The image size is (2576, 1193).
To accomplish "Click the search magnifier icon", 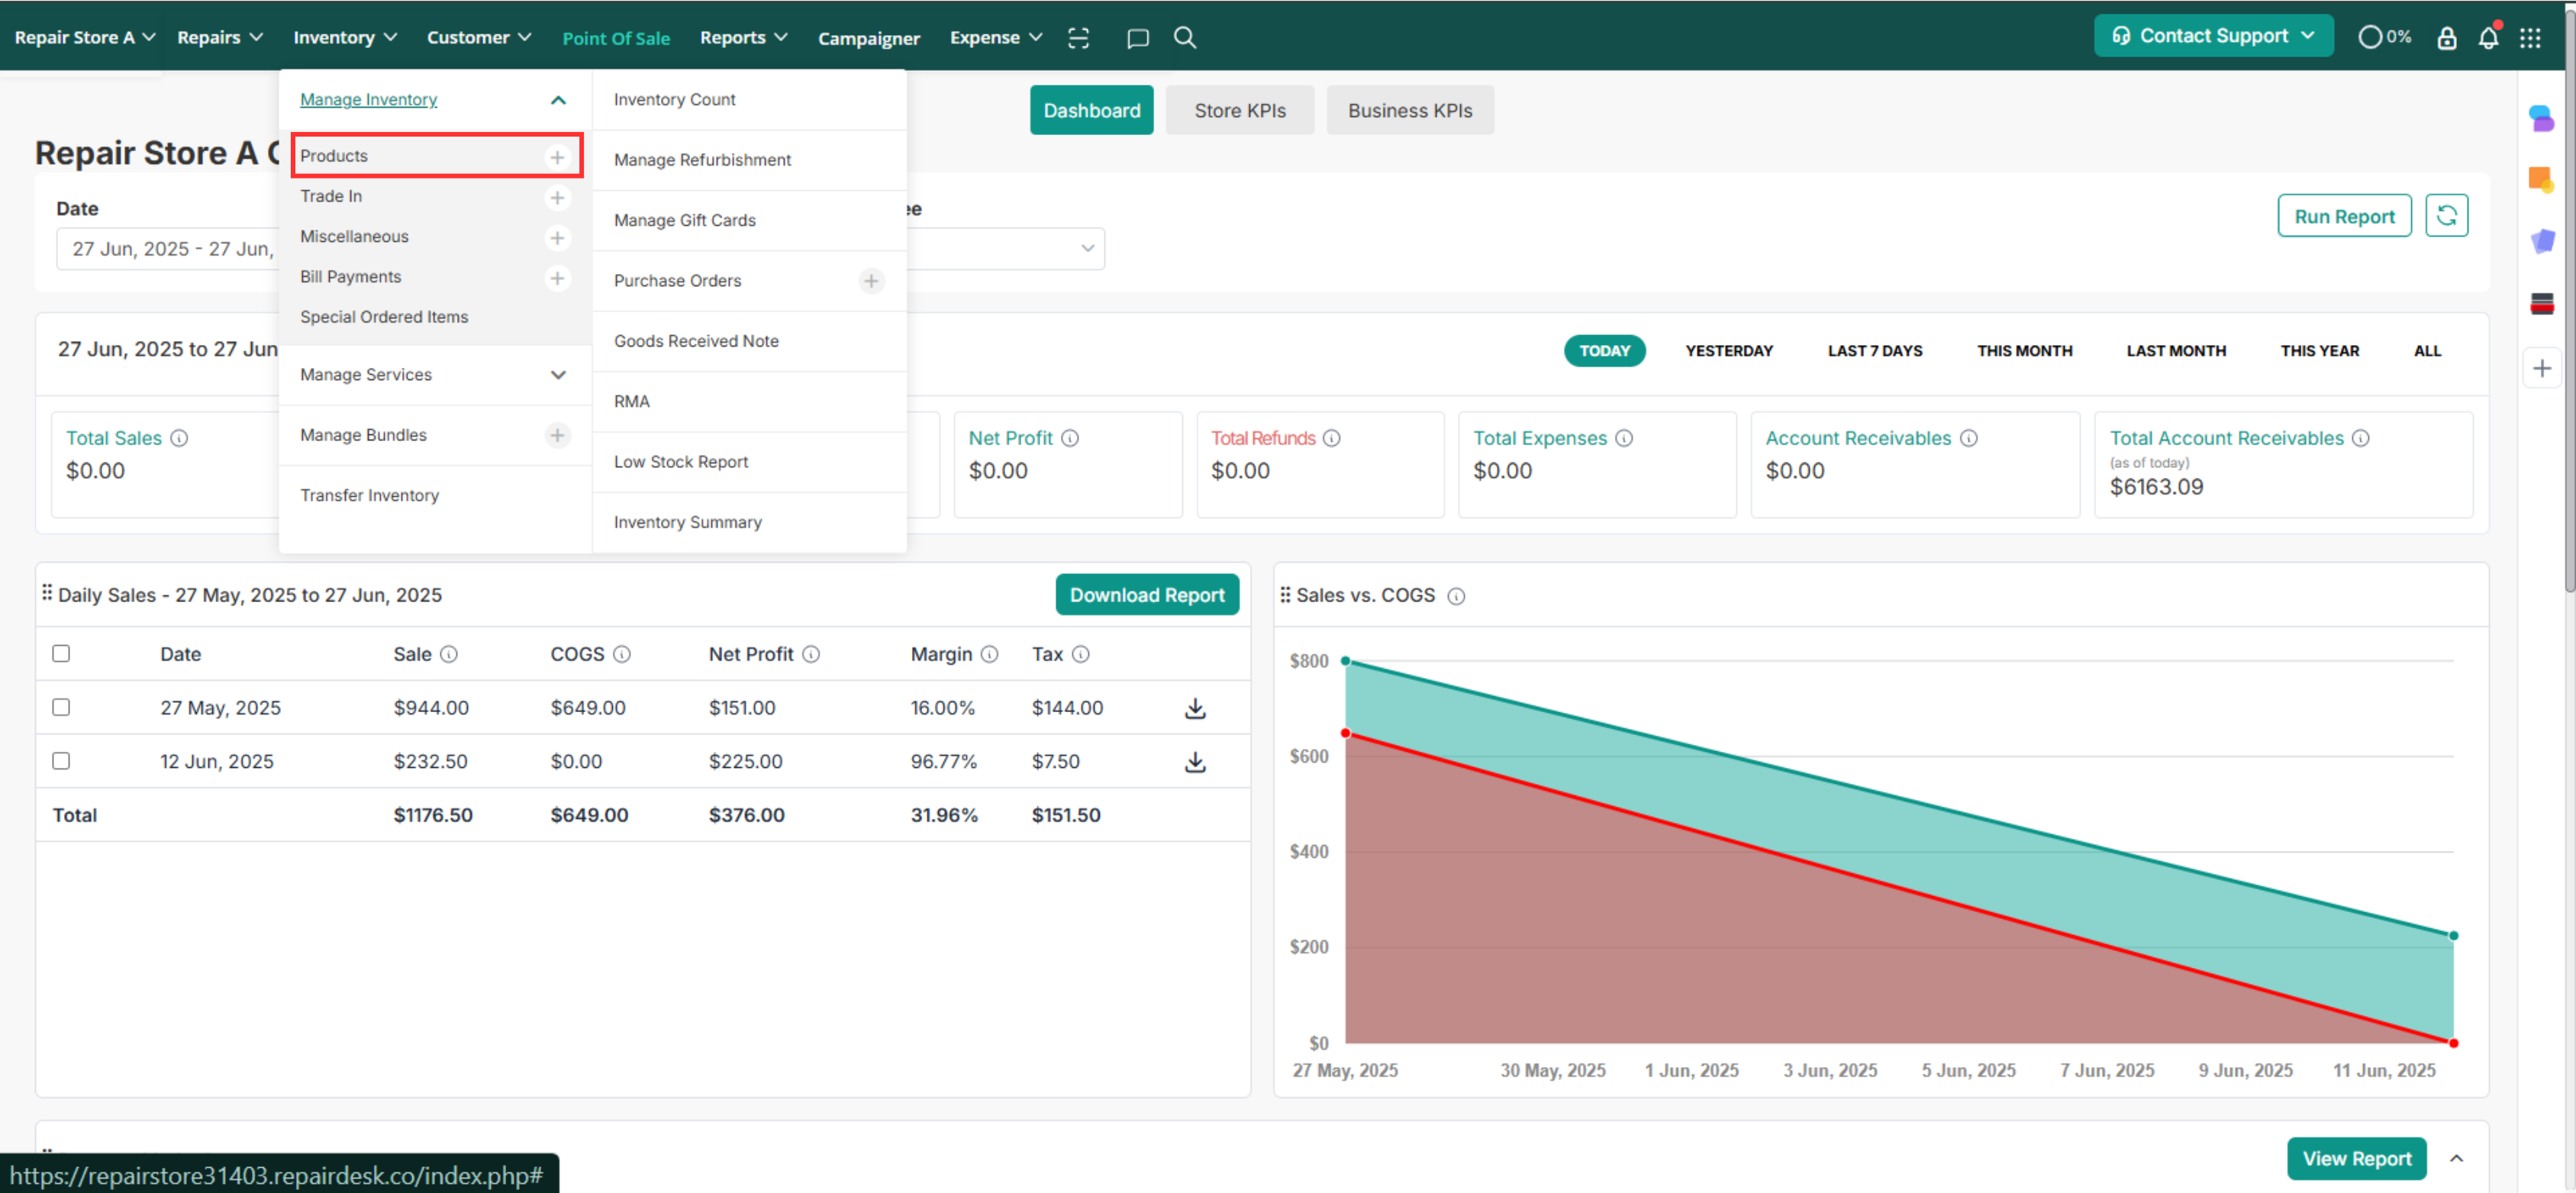I will pos(1185,38).
